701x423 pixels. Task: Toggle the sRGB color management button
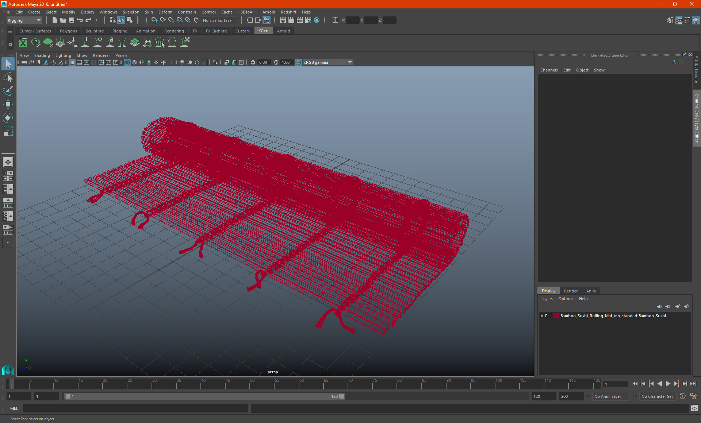click(x=298, y=62)
